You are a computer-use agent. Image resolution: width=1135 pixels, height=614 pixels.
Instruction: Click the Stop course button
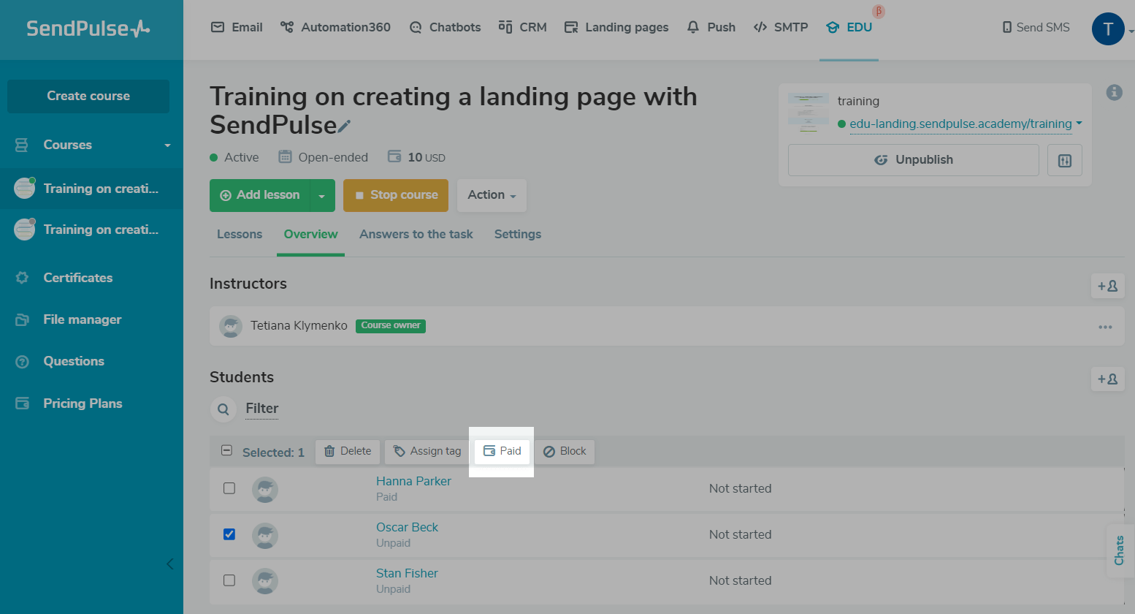(397, 195)
